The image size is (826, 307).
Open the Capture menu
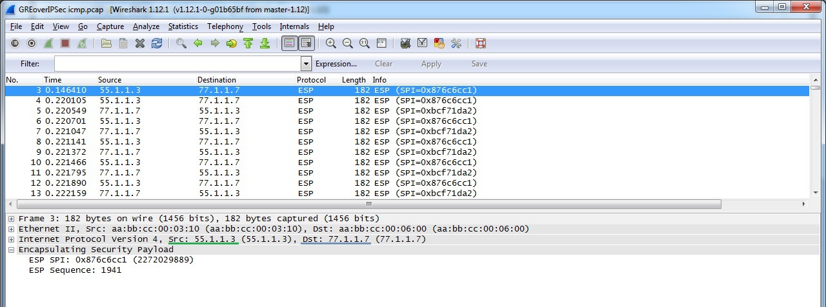click(110, 26)
